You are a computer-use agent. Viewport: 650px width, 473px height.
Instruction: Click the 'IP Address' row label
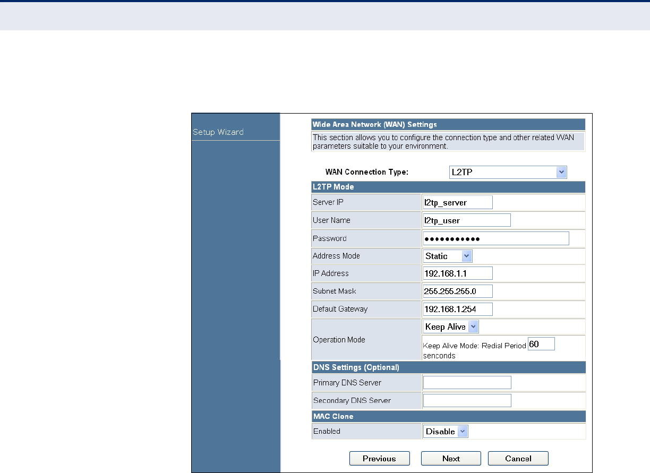click(331, 273)
